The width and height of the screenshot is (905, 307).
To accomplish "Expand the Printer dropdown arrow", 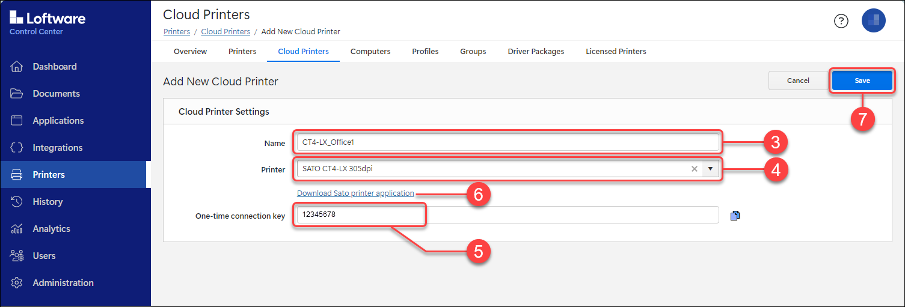I will point(711,169).
